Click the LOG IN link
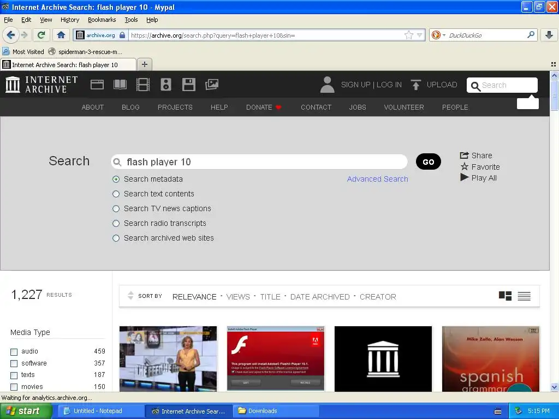 (389, 85)
